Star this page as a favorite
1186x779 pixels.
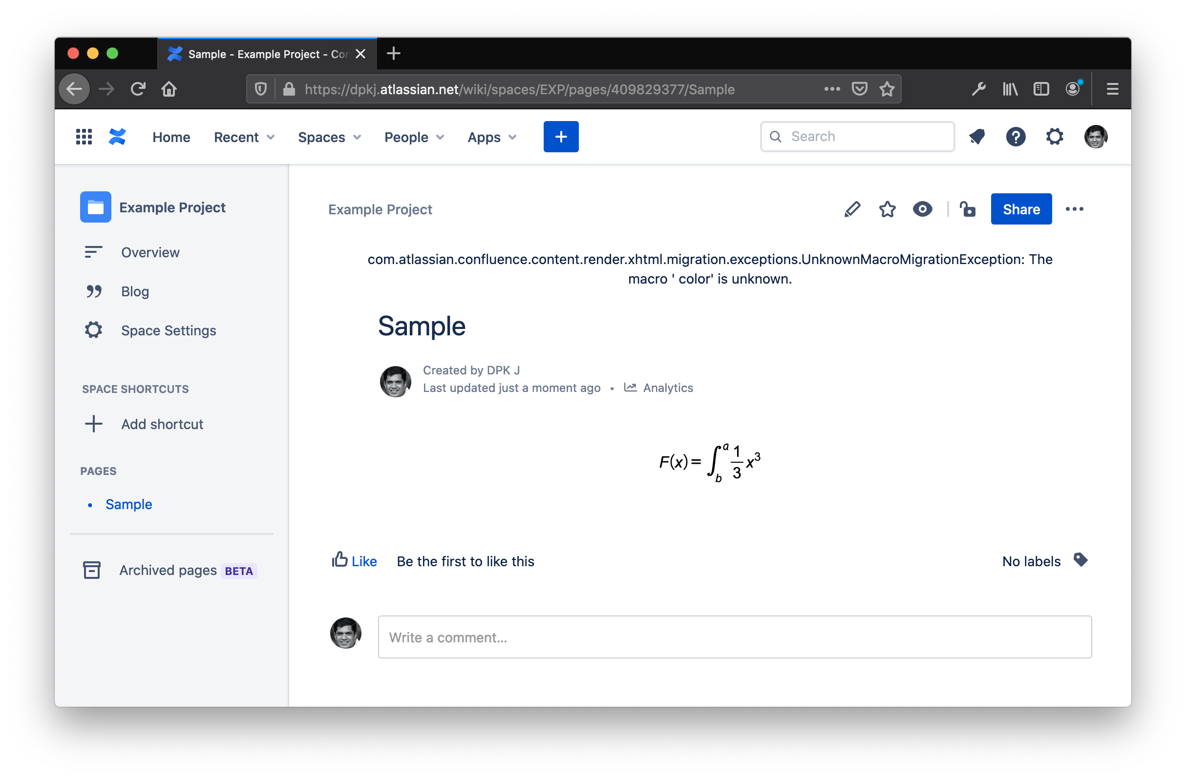pyautogui.click(x=887, y=209)
